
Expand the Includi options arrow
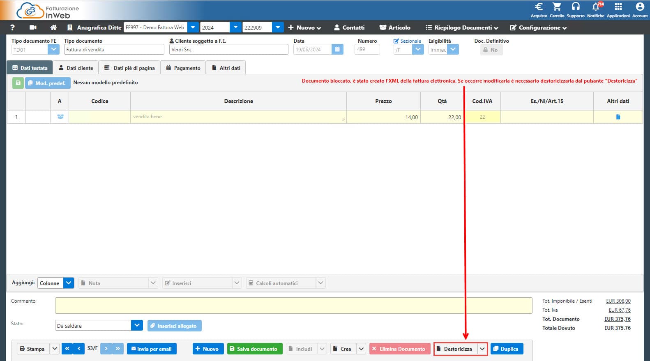pos(322,349)
